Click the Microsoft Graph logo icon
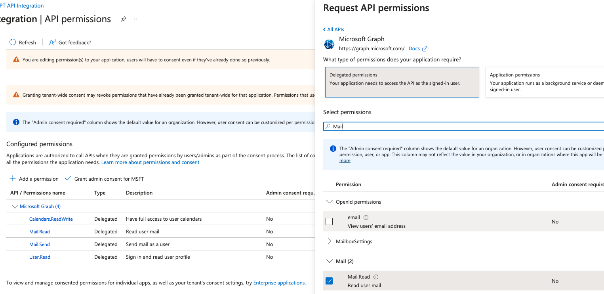604x294 pixels. [x=329, y=44]
